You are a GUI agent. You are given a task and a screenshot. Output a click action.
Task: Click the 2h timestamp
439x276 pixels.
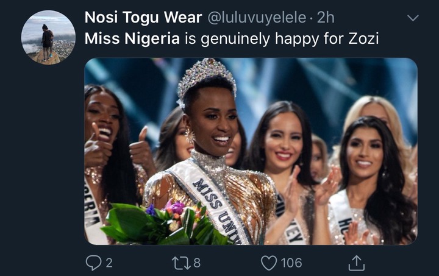coord(326,18)
